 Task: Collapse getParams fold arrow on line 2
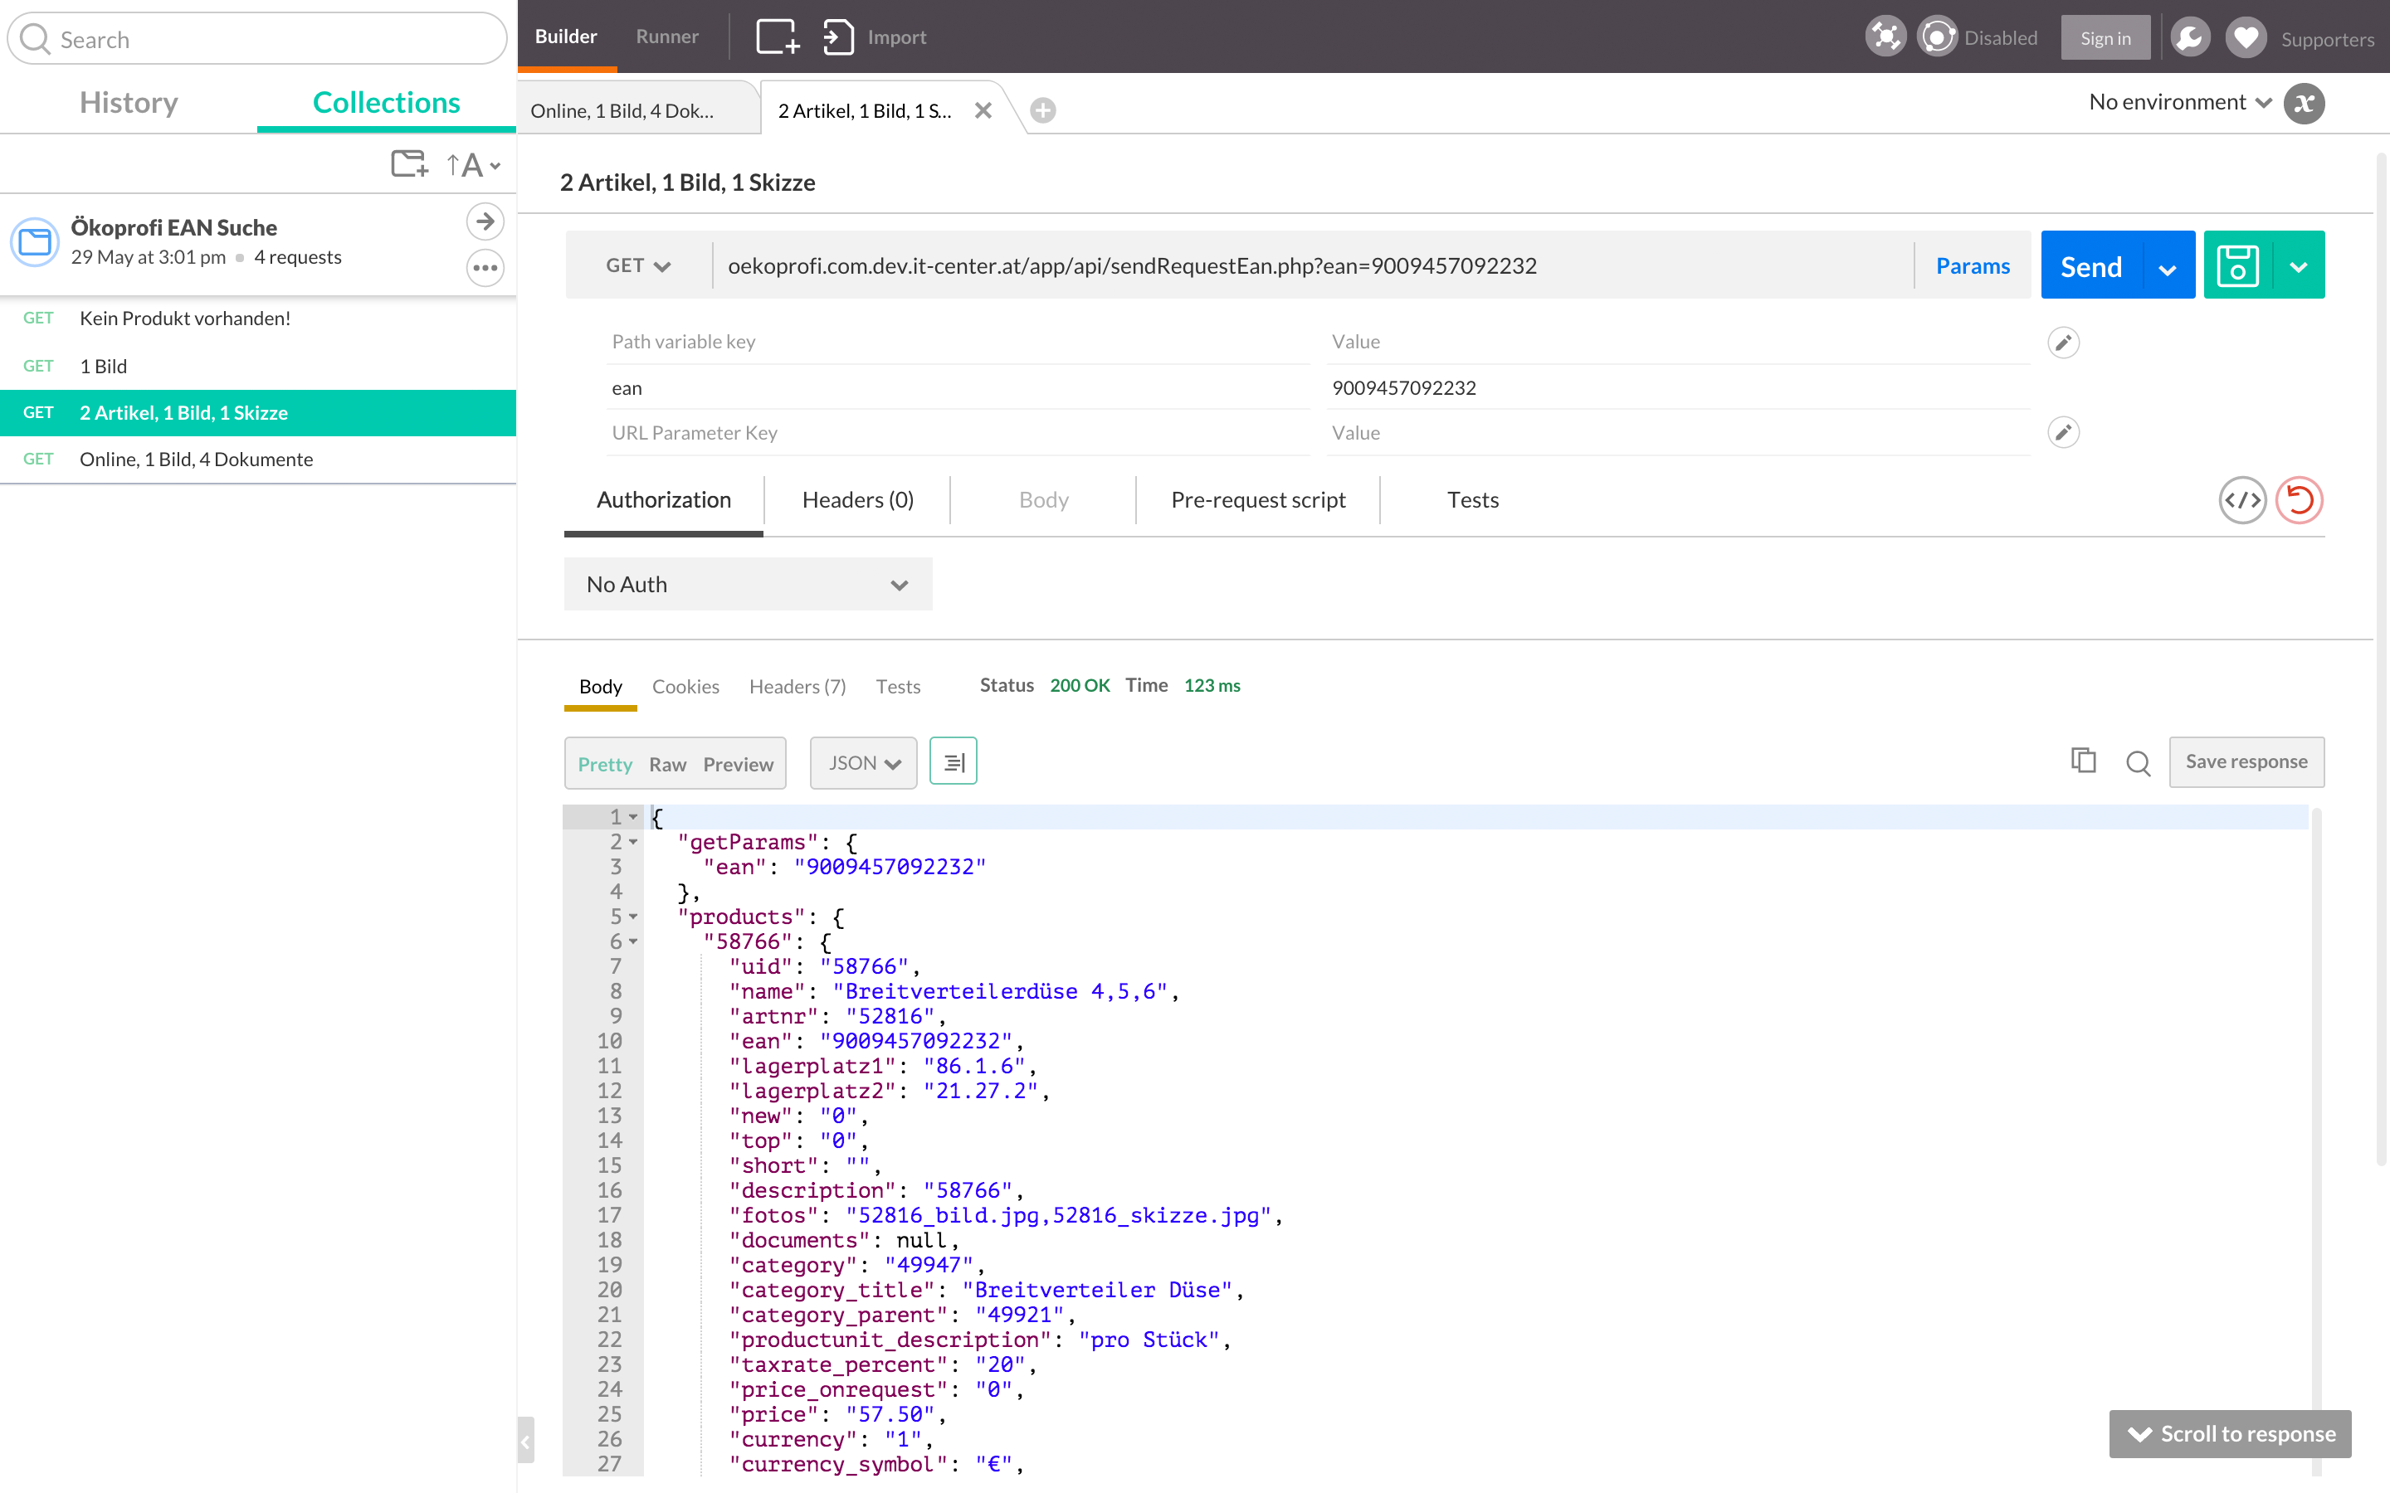634,841
